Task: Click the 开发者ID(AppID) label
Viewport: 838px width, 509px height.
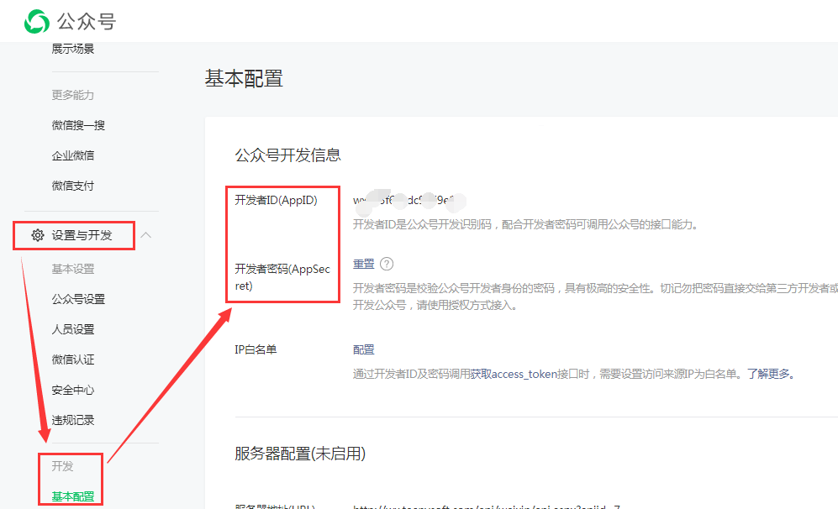Action: (276, 200)
